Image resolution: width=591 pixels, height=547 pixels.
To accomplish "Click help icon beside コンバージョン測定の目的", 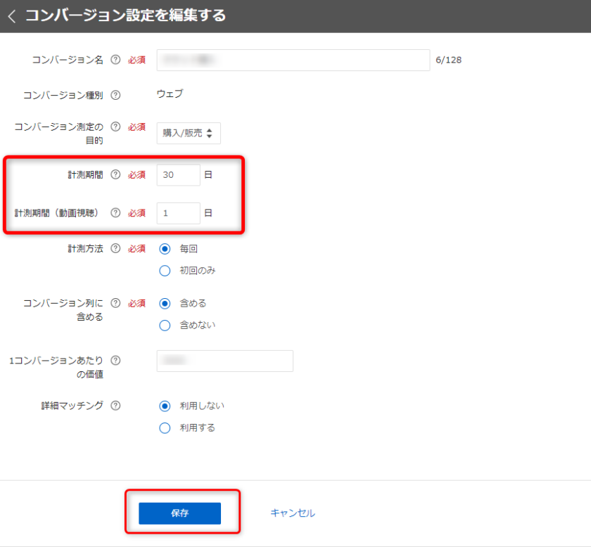I will point(116,127).
